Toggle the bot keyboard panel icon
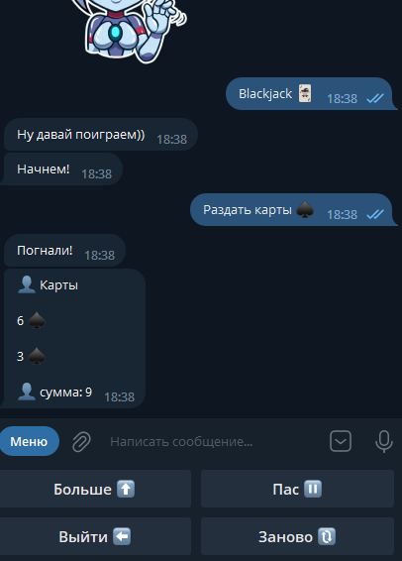 point(341,441)
